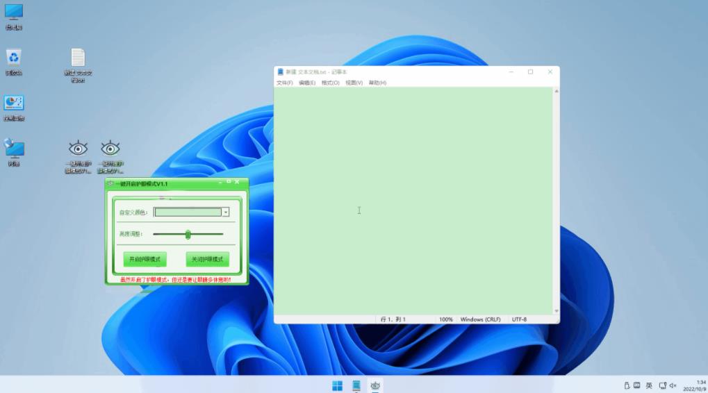
Task: Minimize the 一键开启护眼模式V1.1 window
Action: [x=220, y=183]
